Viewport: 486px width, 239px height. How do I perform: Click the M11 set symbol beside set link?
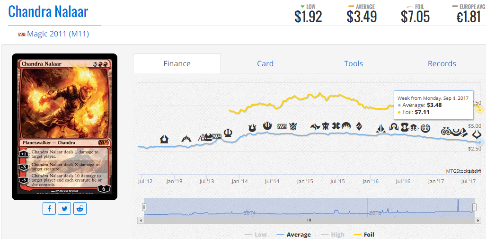point(22,34)
